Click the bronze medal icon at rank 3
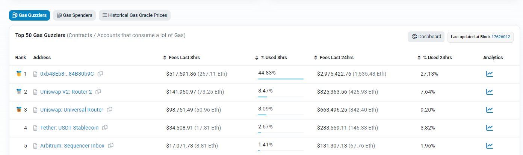 click(19, 110)
